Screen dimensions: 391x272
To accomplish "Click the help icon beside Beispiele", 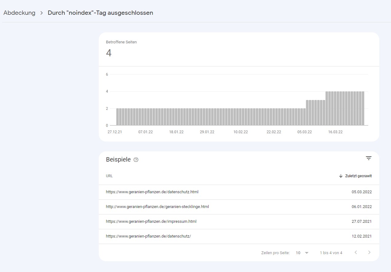I will [x=136, y=160].
